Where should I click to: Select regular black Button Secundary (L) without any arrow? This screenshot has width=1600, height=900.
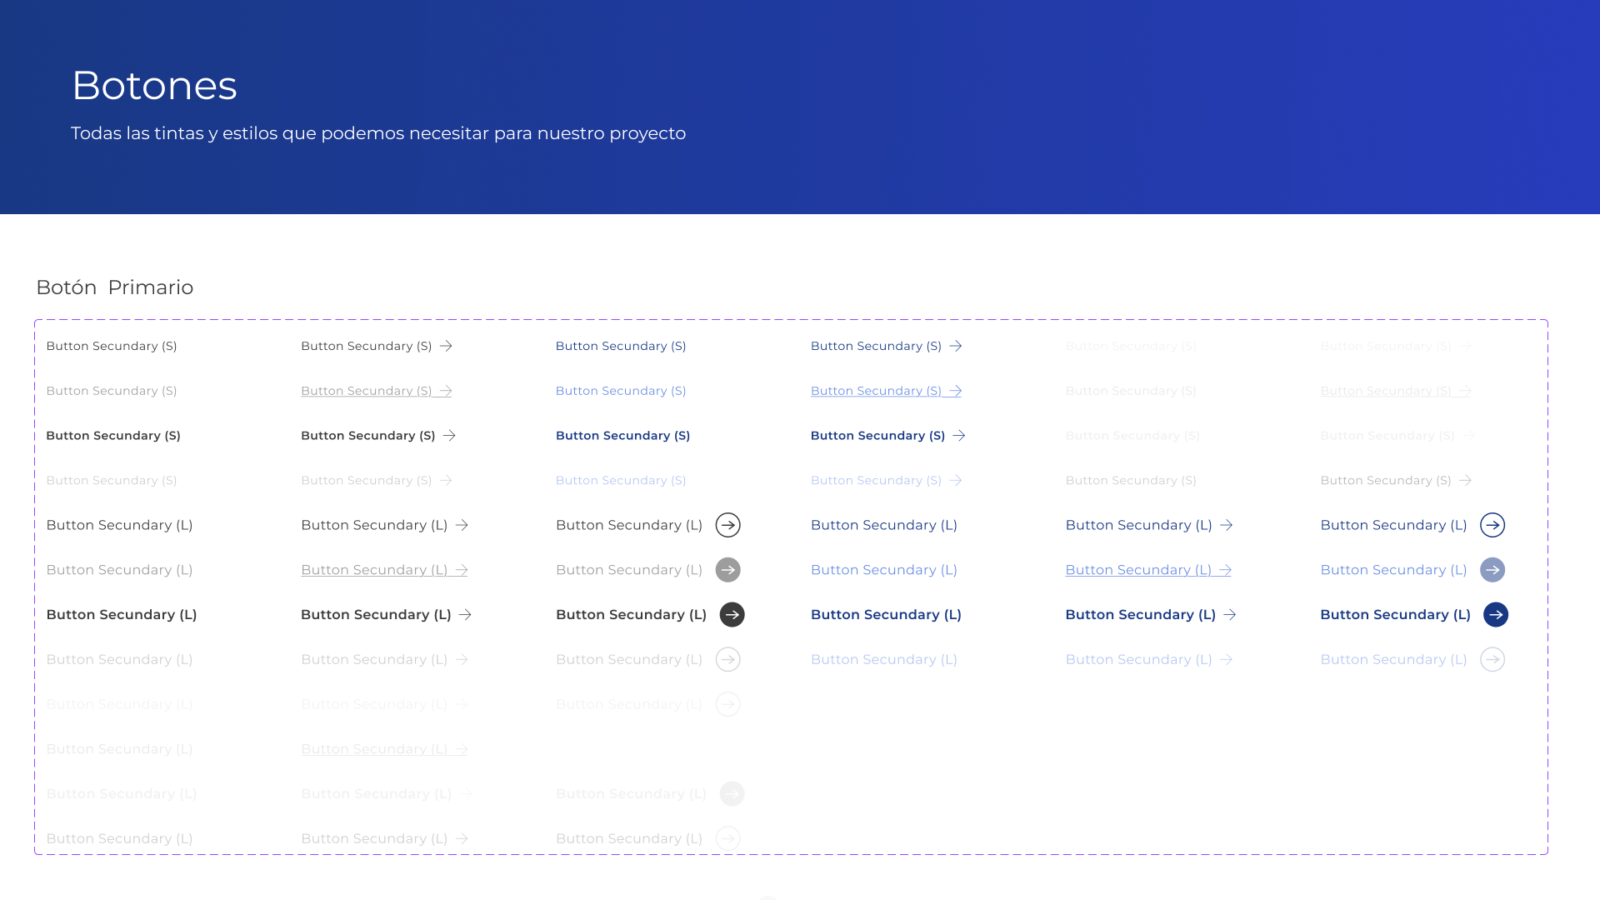pyautogui.click(x=119, y=525)
